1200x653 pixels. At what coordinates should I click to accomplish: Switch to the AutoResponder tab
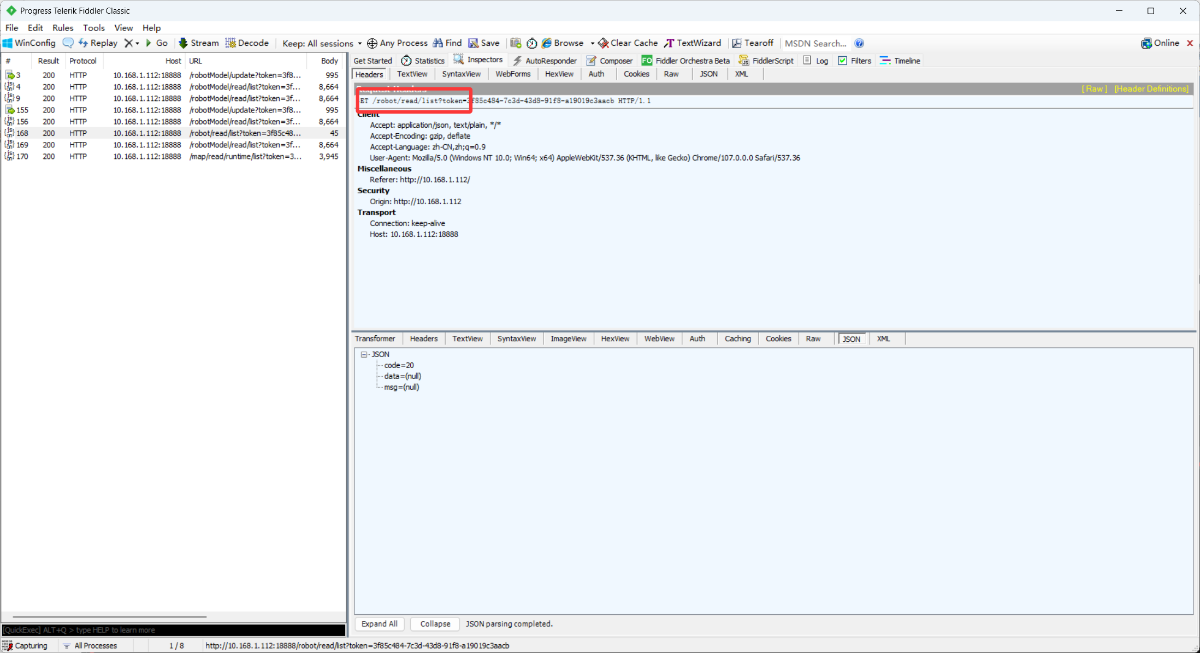[545, 61]
